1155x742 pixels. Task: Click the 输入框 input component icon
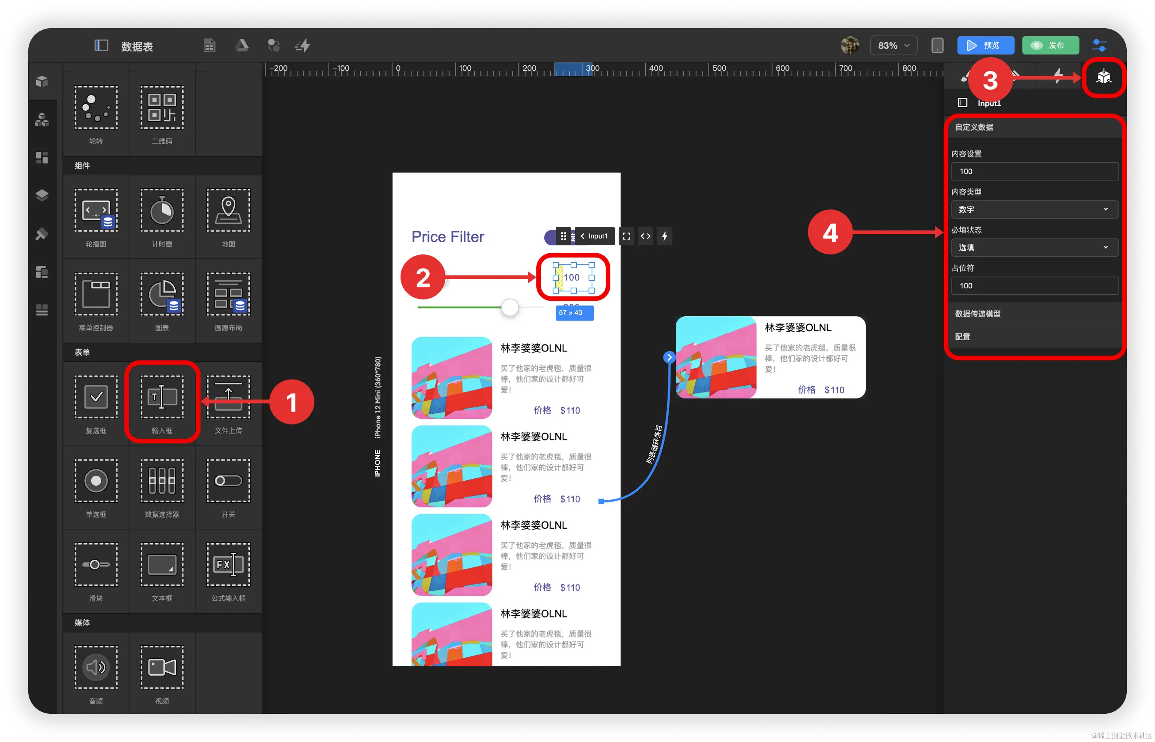pos(162,398)
